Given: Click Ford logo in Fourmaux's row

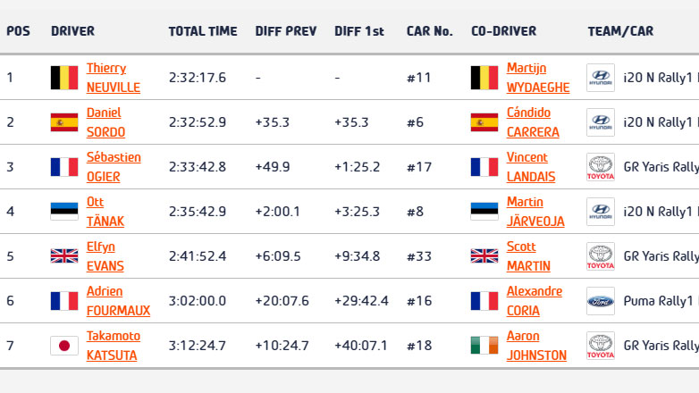Looking at the screenshot, I should point(600,301).
